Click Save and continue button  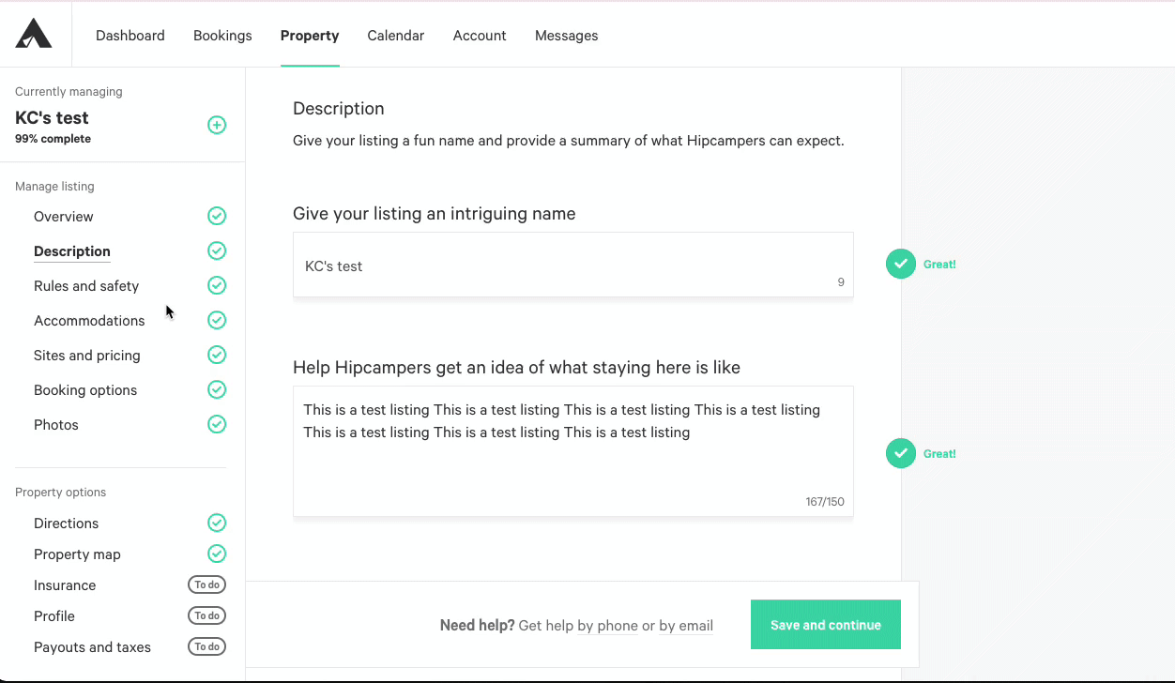(x=826, y=625)
